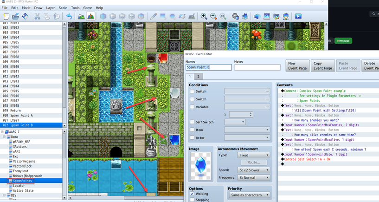Check the Stepping option

click(192, 200)
